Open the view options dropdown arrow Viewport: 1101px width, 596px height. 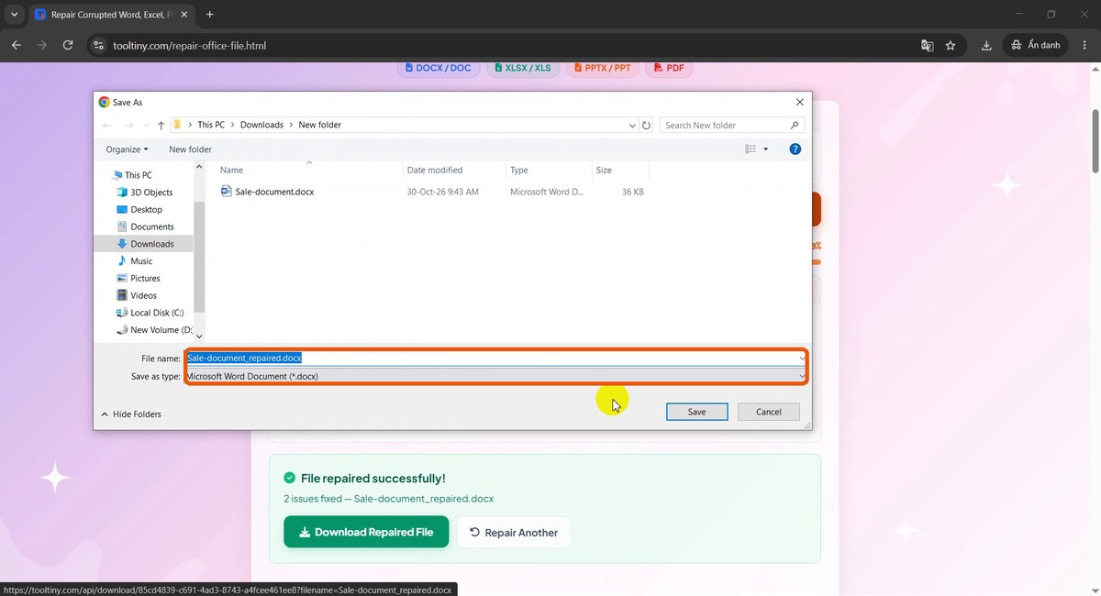pos(766,149)
